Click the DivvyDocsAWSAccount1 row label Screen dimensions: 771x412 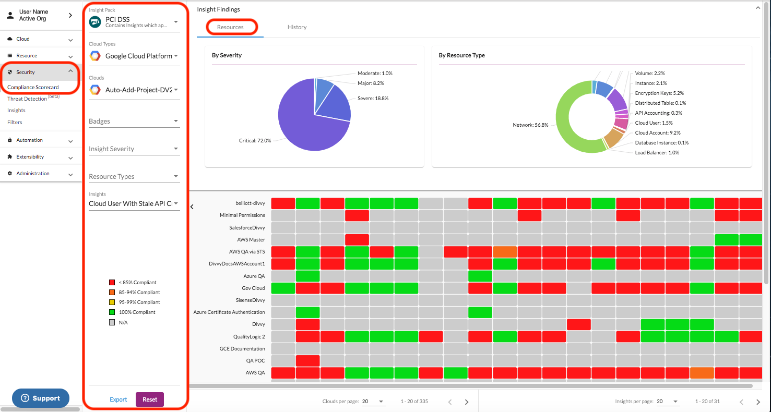238,264
